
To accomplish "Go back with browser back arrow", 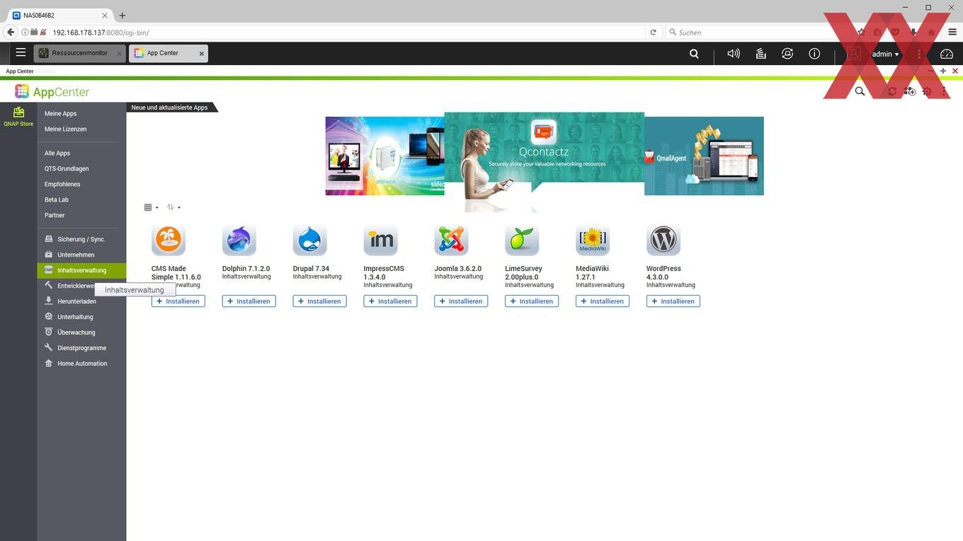I will (10, 32).
